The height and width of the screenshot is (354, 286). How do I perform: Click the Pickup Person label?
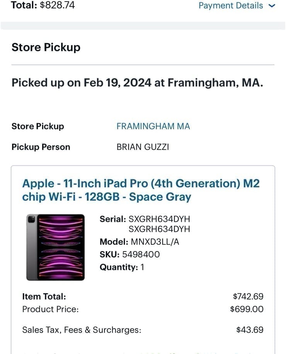point(40,147)
